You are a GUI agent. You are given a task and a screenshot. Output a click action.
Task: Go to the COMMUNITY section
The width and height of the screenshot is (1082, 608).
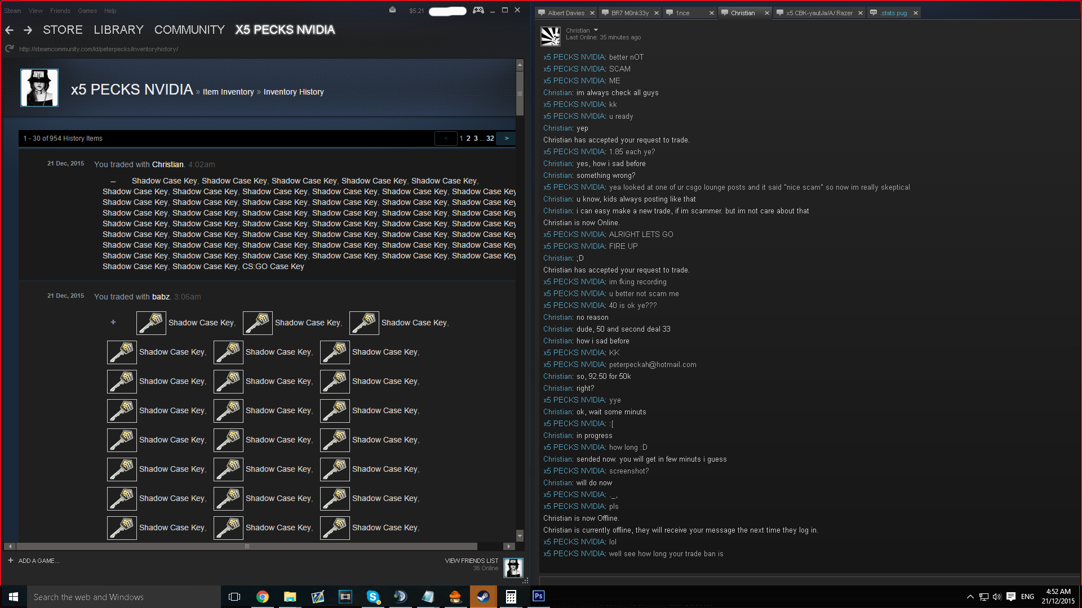click(x=189, y=30)
